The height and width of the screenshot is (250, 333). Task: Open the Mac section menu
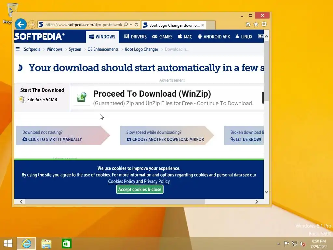point(185,37)
